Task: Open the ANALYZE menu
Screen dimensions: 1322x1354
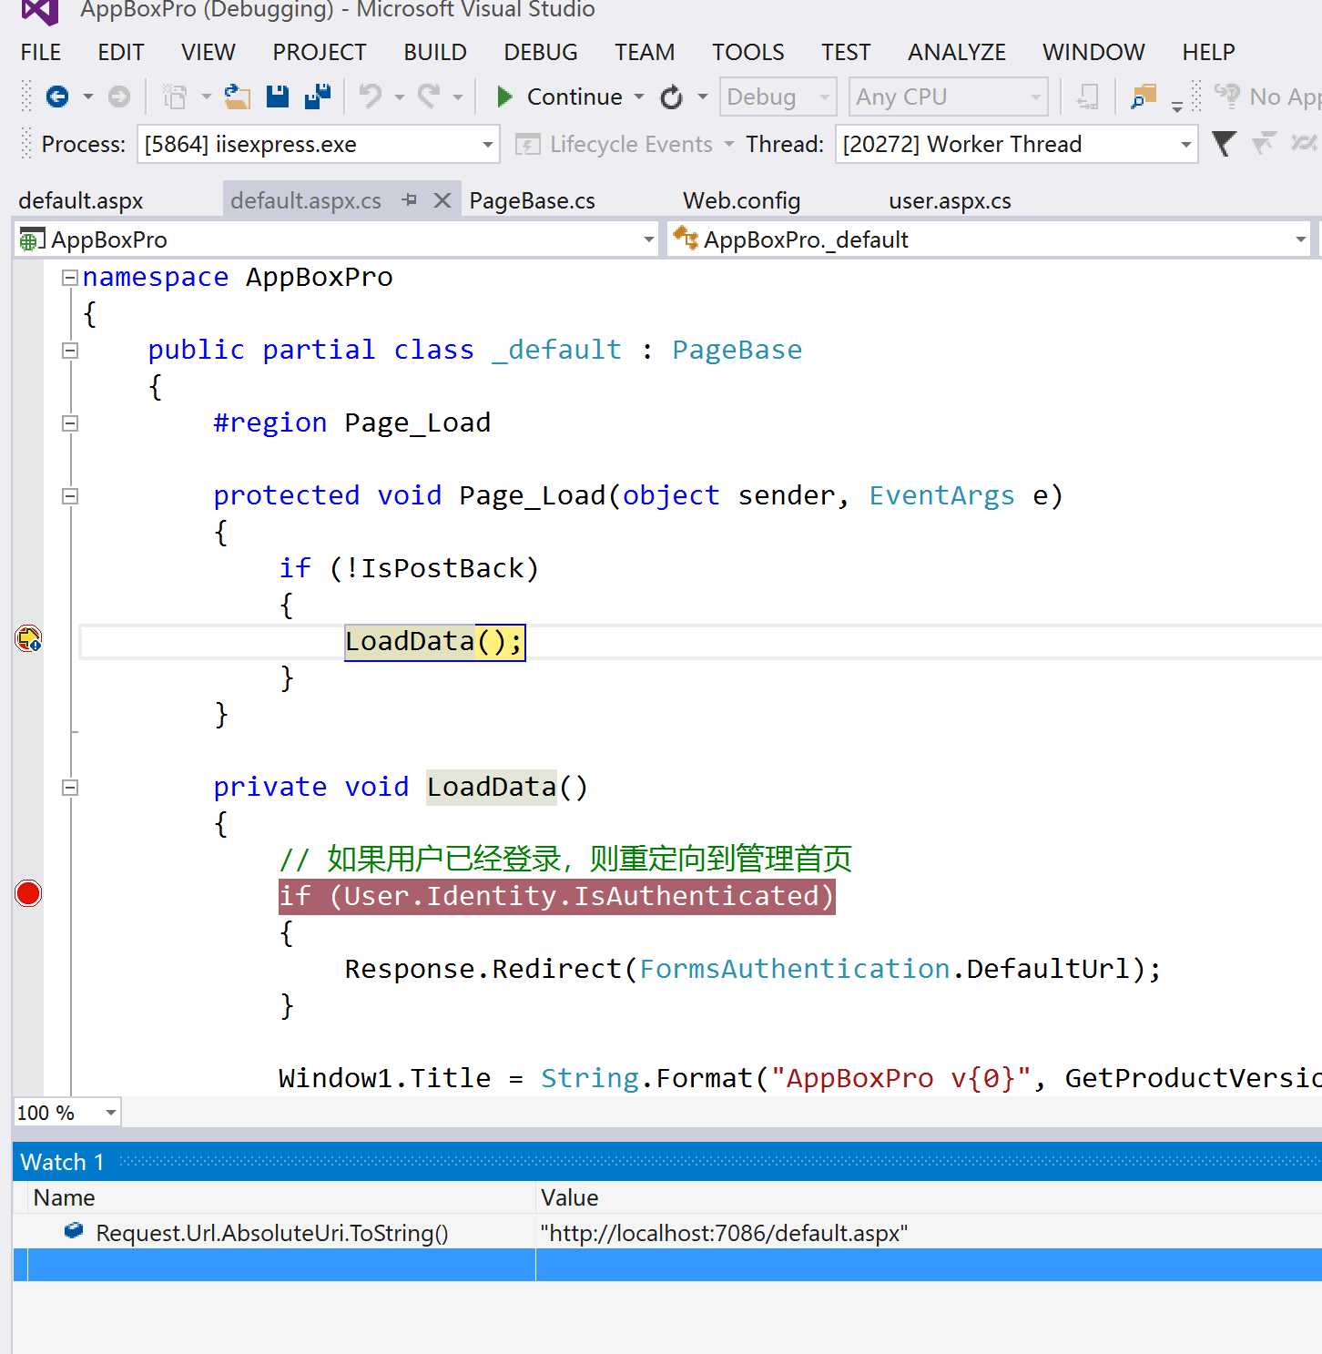Action: pyautogui.click(x=957, y=52)
